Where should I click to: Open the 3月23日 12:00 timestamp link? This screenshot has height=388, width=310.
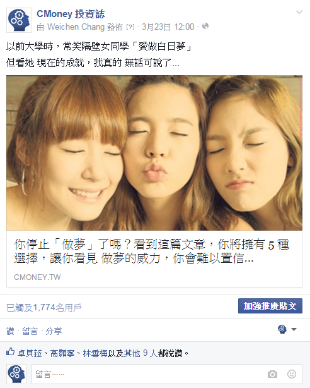pos(168,27)
